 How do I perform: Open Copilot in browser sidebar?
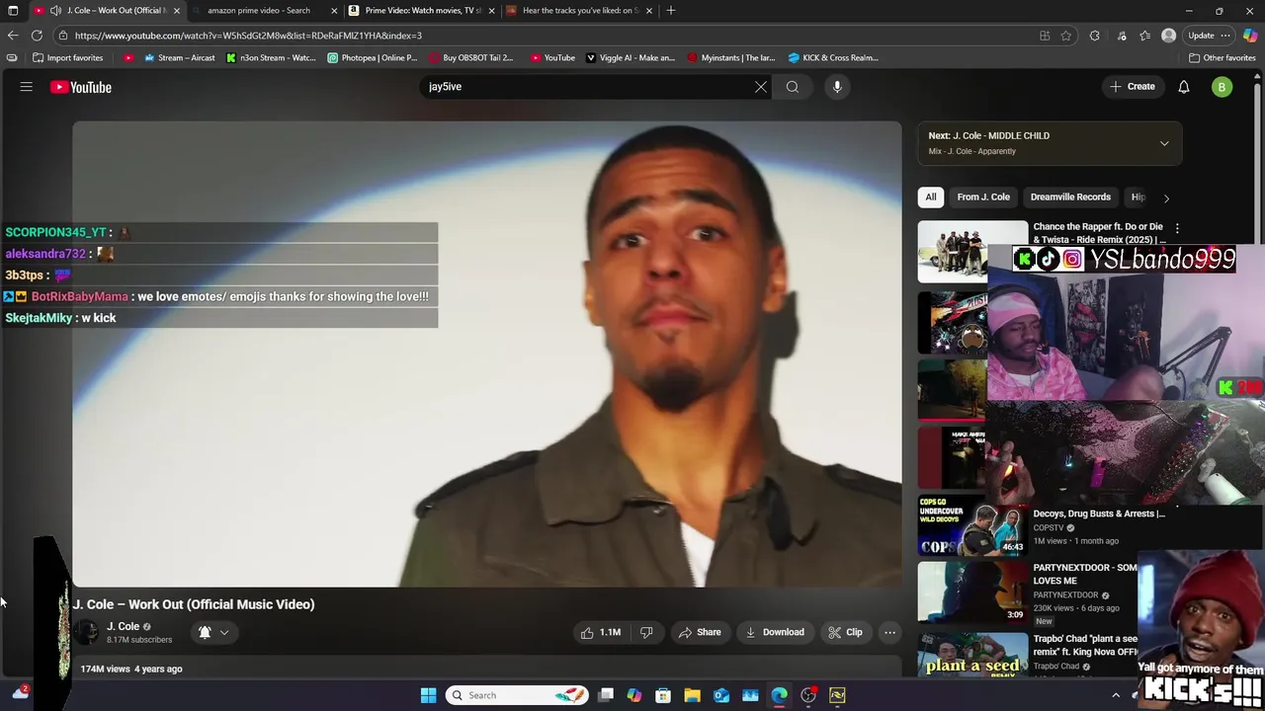pos(1249,36)
